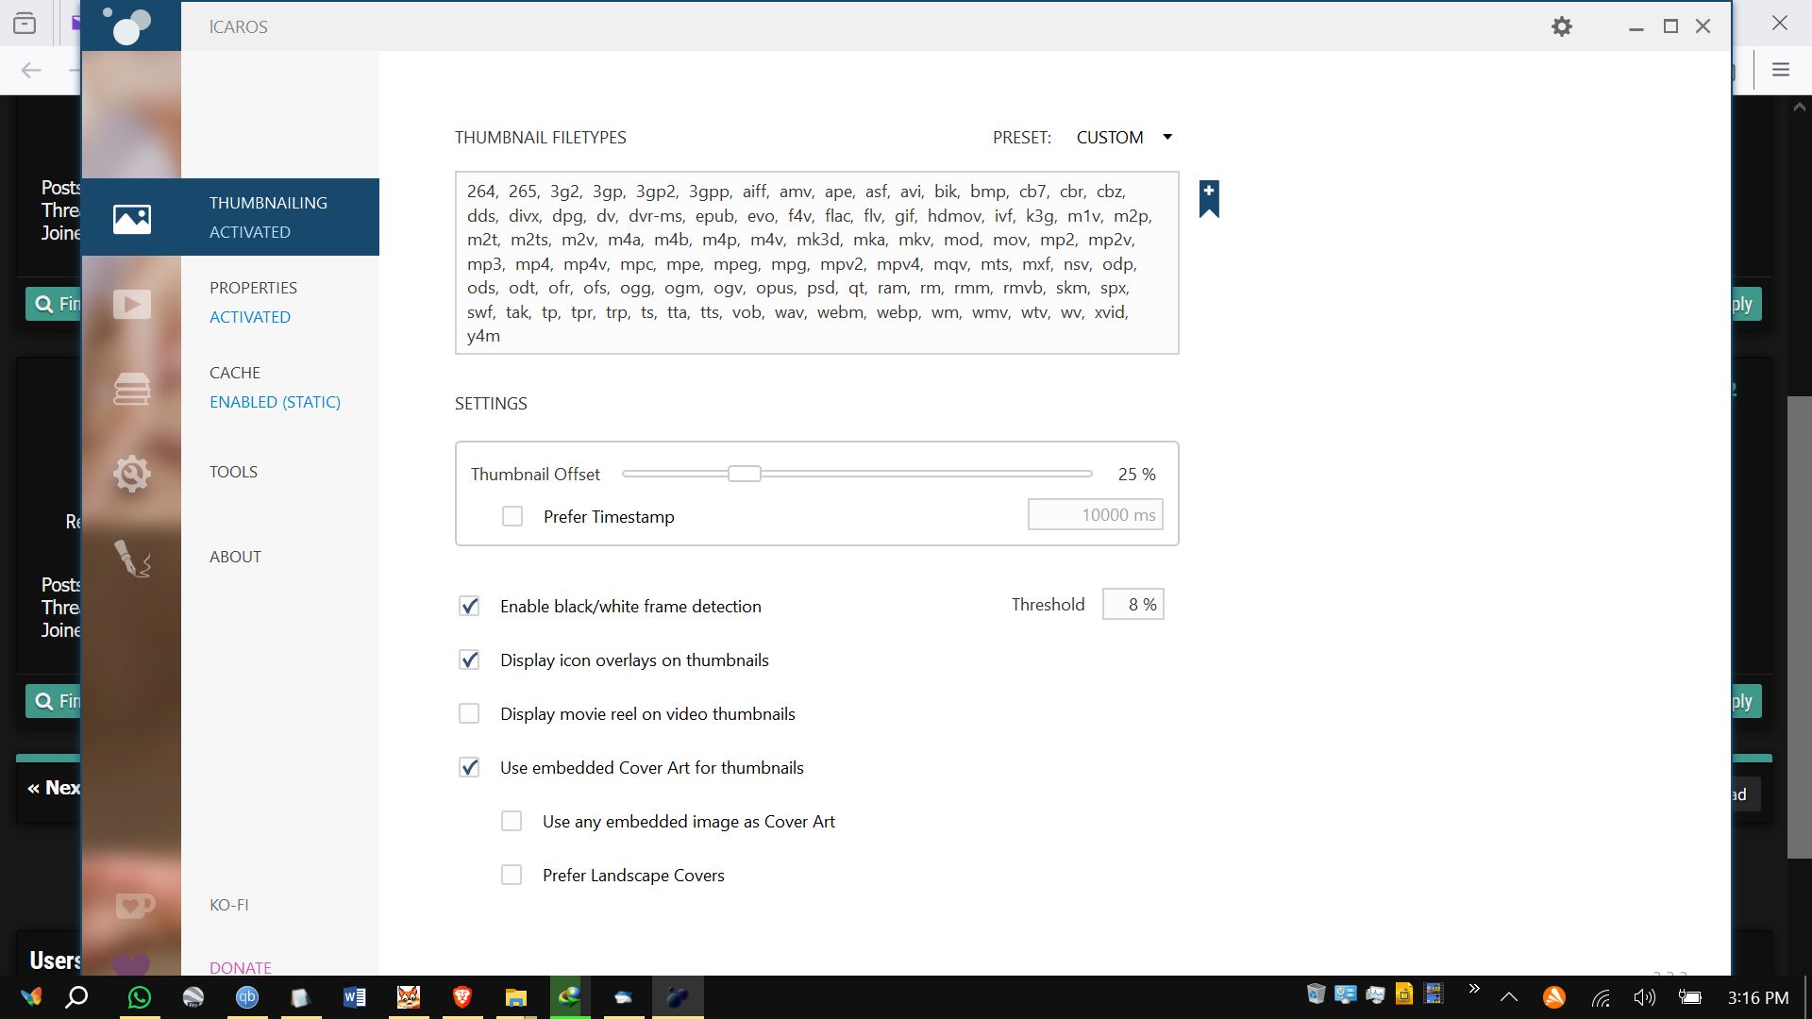Click the Threshold percentage field
Image resolution: width=1812 pixels, height=1019 pixels.
(1132, 605)
